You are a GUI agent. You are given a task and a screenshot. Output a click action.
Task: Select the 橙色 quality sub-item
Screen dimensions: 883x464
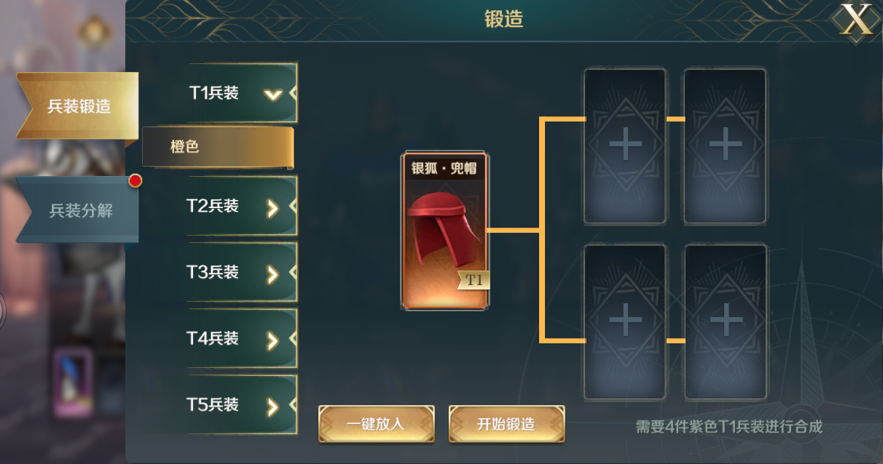[x=218, y=147]
